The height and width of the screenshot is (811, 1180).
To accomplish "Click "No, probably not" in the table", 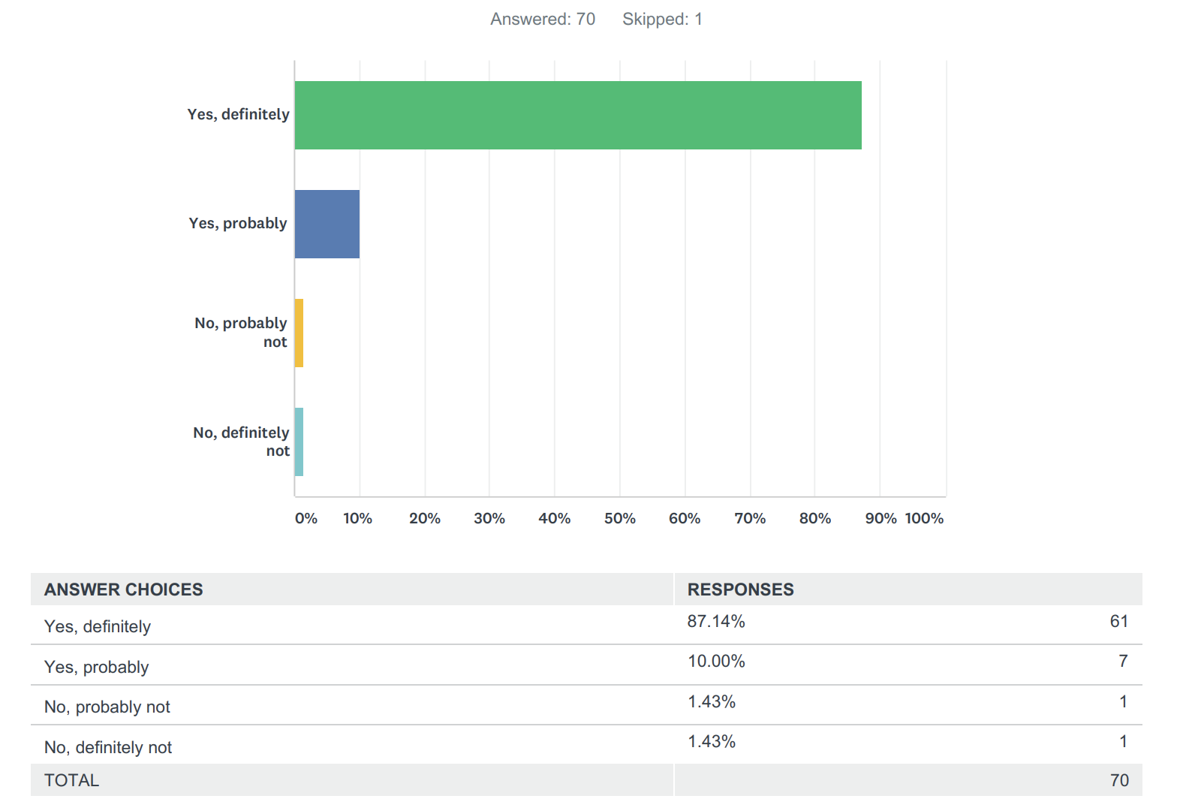I will [107, 707].
